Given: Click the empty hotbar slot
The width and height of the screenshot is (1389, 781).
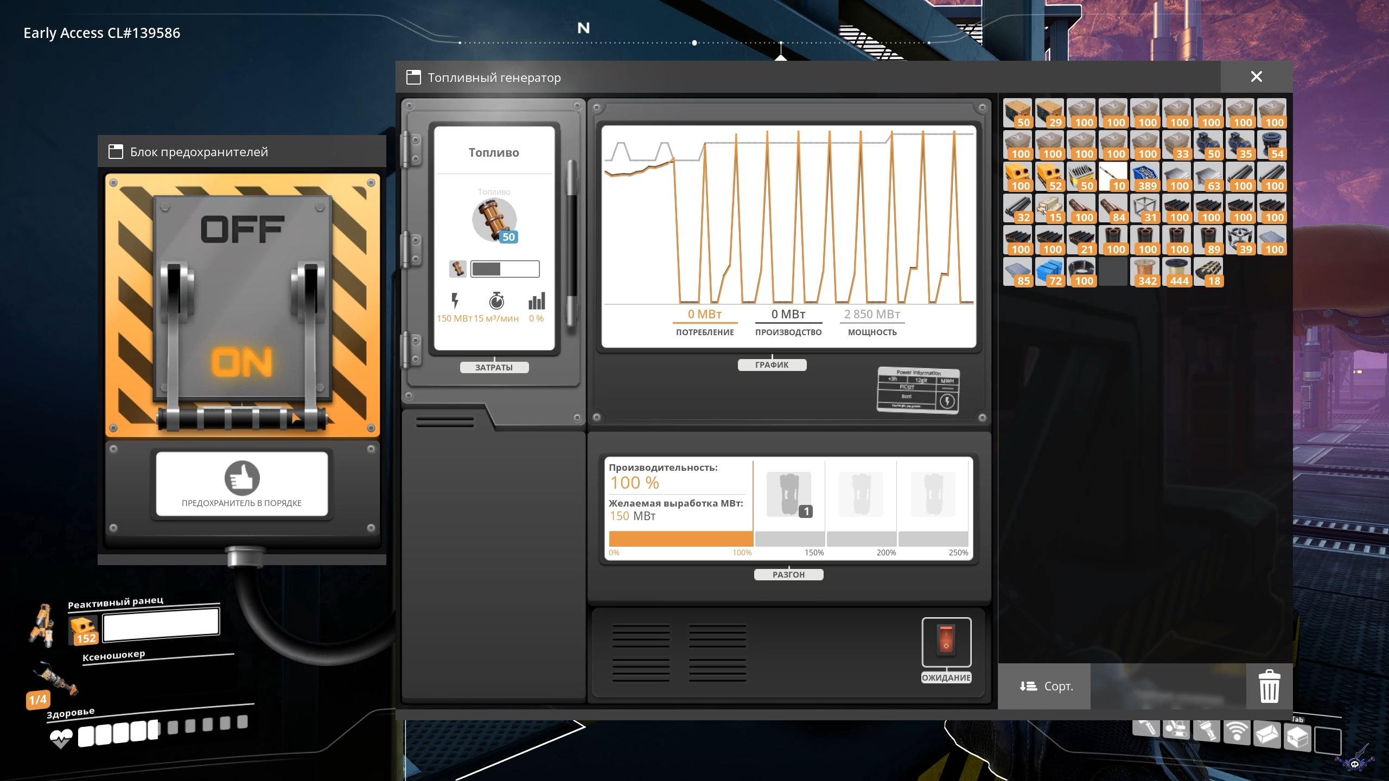Looking at the screenshot, I should coord(1328,741).
